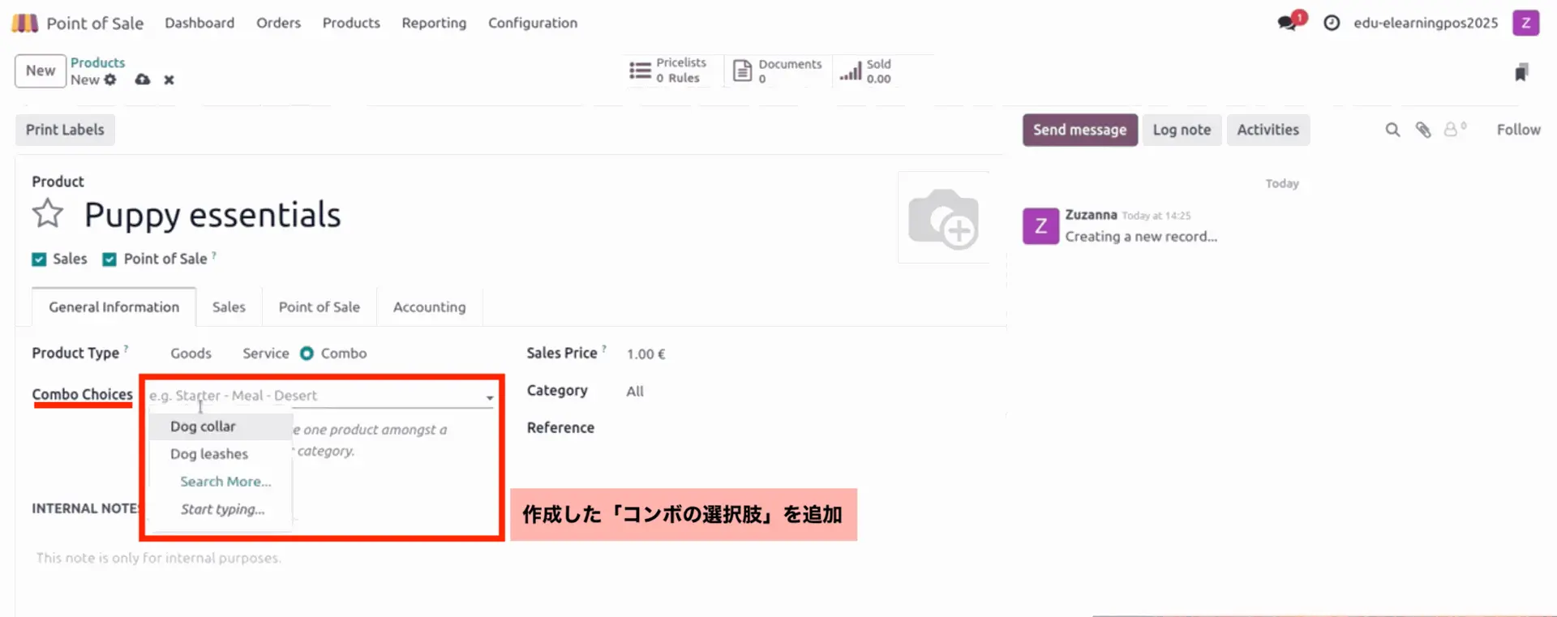Click the Combo Choices dropdown arrow
1557x617 pixels.
coord(490,397)
